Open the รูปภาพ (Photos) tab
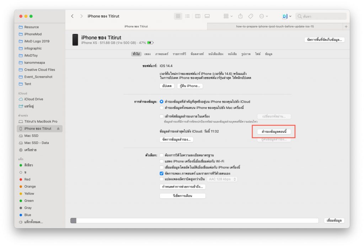The image size is (364, 247). click(x=246, y=54)
